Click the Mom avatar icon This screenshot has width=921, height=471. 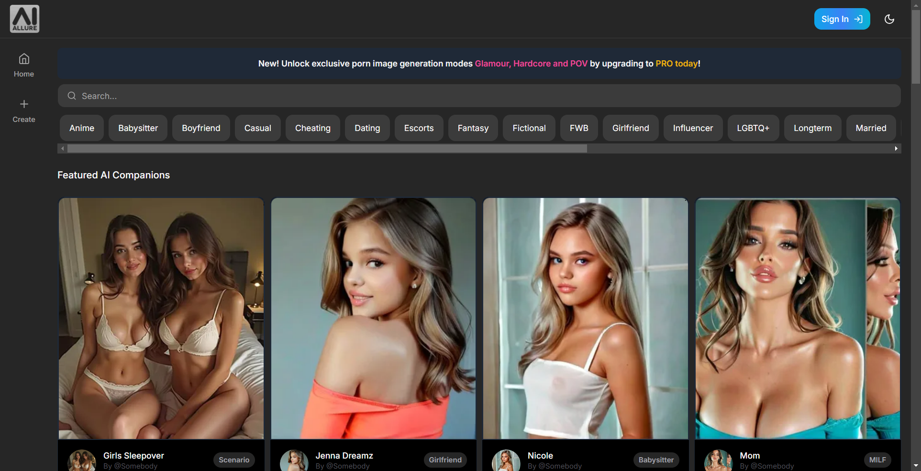pyautogui.click(x=719, y=460)
